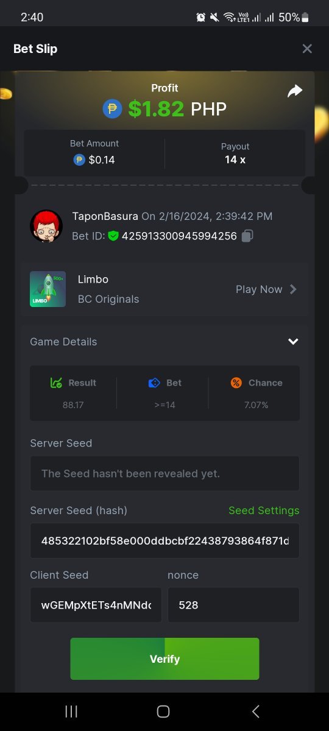This screenshot has width=329, height=731.
Task: Click the green Verify button
Action: (164, 659)
